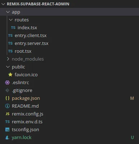Click the TS icon beside entry.client.tsx
The width and height of the screenshot is (139, 144).
pos(10,36)
